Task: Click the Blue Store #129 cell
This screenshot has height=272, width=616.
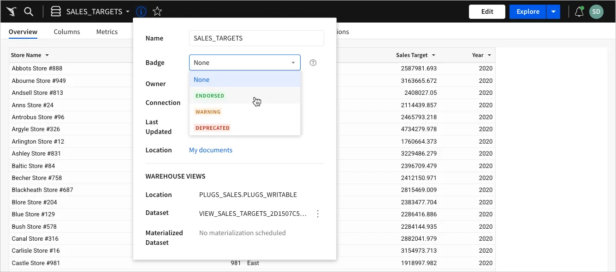Action: point(33,214)
